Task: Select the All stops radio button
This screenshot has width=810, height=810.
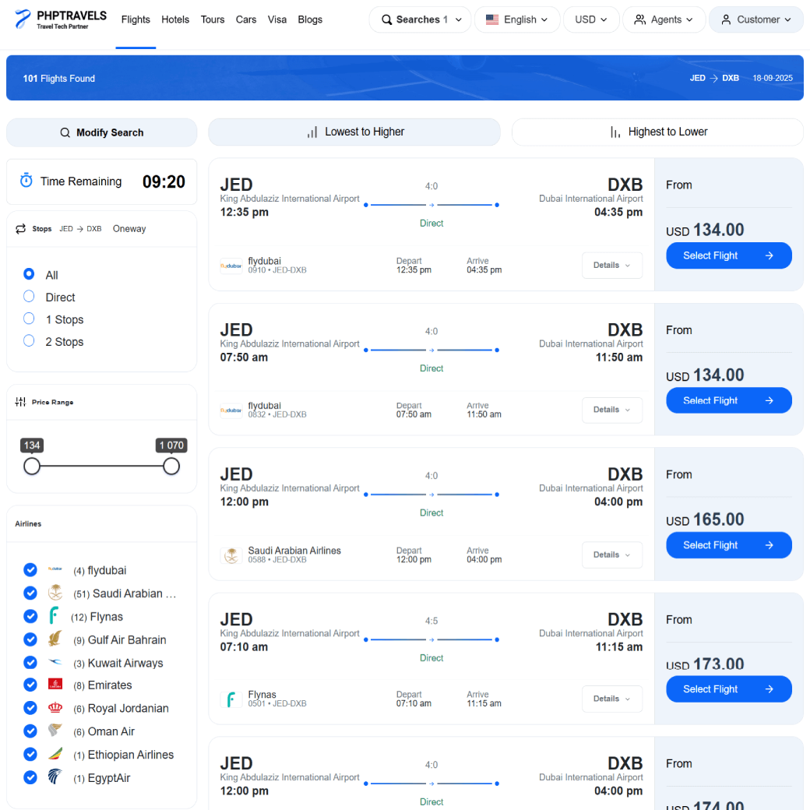Action: [x=29, y=274]
